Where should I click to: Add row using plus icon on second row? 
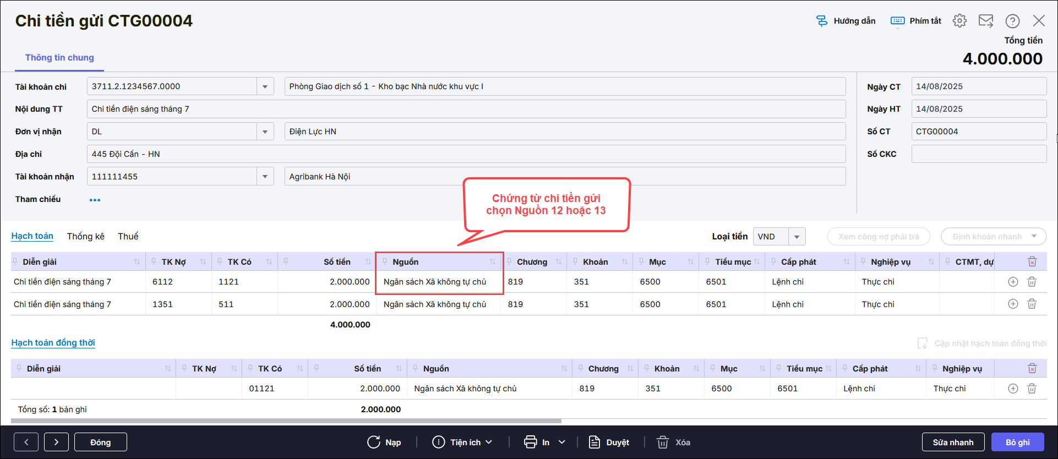point(1013,304)
